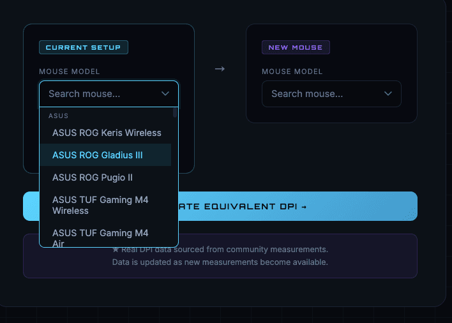Click the NEW MOUSE badge
This screenshot has width=452, height=323.
[296, 47]
